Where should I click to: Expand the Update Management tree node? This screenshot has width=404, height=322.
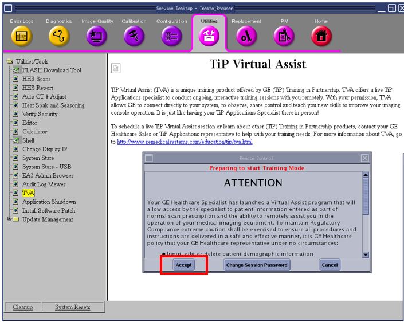[x=9, y=219]
